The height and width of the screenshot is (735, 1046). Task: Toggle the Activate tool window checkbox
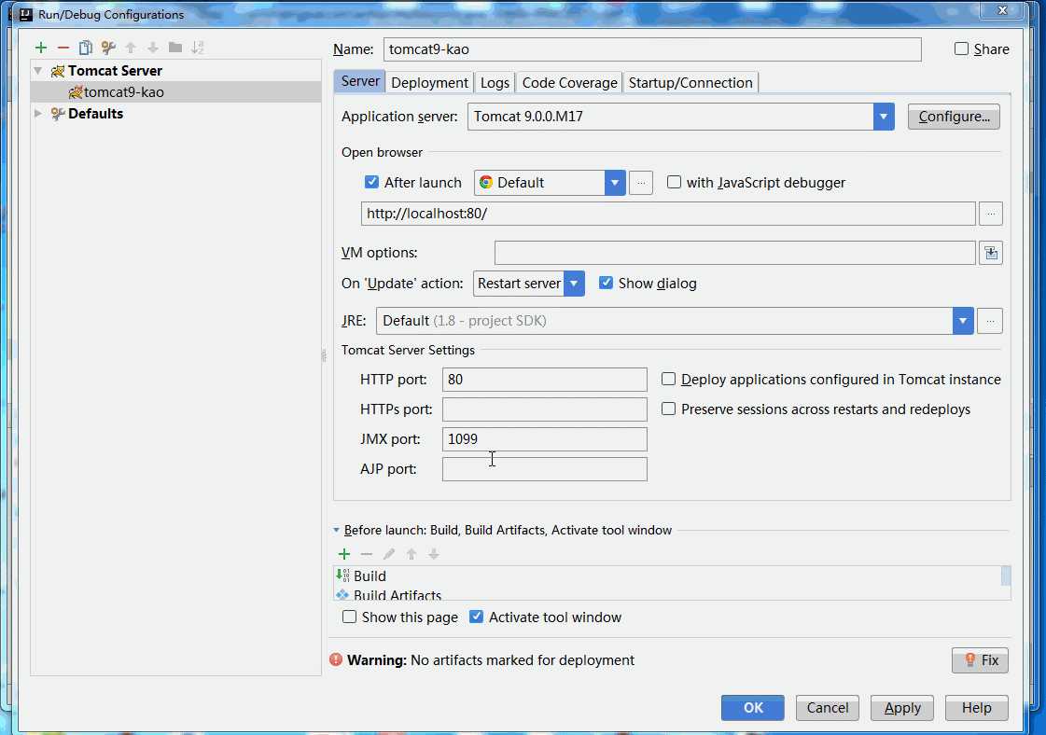click(x=476, y=617)
